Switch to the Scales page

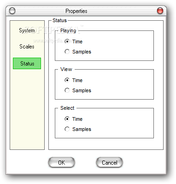click(27, 47)
